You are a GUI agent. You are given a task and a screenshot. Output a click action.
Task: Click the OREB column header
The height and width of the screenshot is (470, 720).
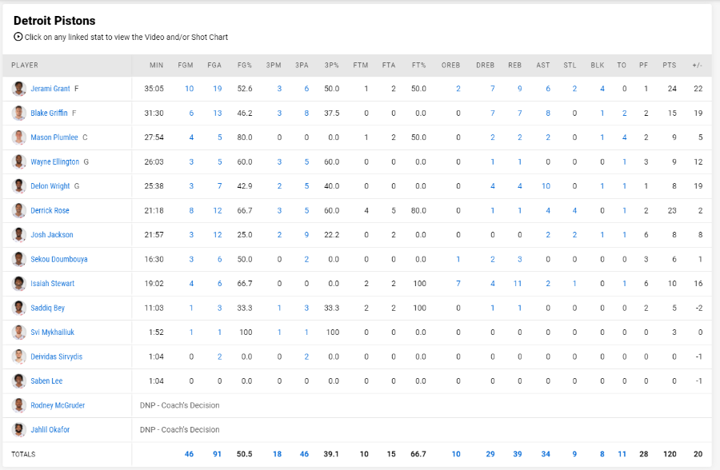[x=451, y=66]
